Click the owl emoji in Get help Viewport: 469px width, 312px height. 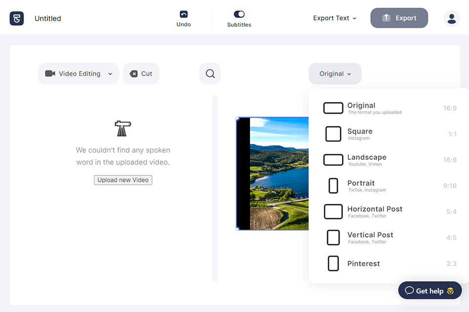pos(450,291)
